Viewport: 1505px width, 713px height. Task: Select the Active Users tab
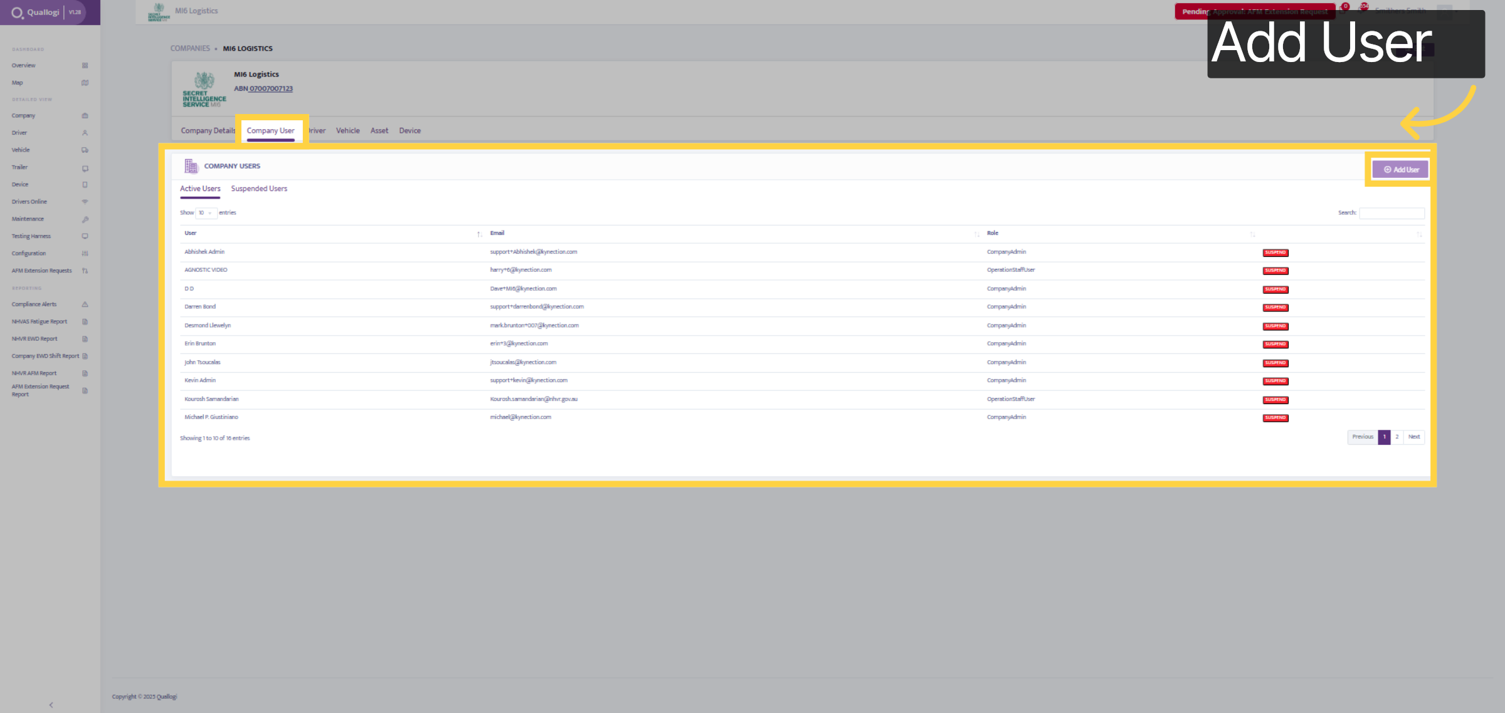200,189
